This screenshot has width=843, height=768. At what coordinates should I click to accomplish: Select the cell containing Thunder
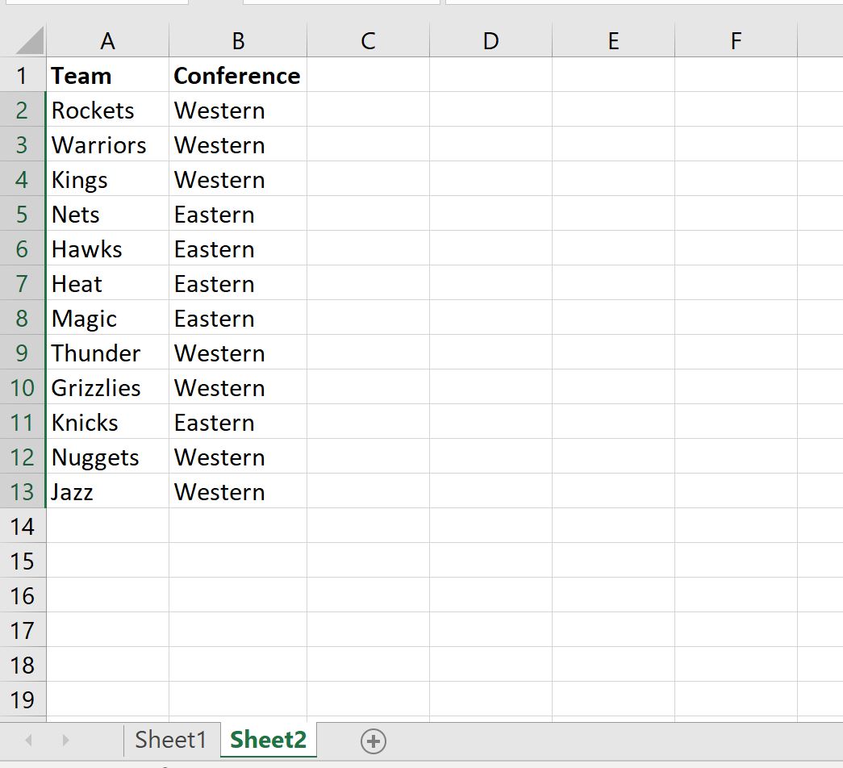(x=107, y=353)
